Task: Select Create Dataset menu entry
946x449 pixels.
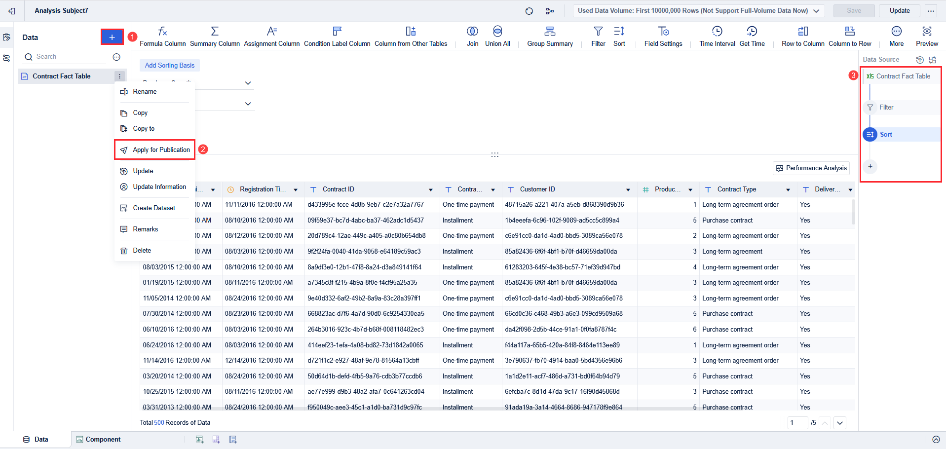Action: pyautogui.click(x=154, y=208)
